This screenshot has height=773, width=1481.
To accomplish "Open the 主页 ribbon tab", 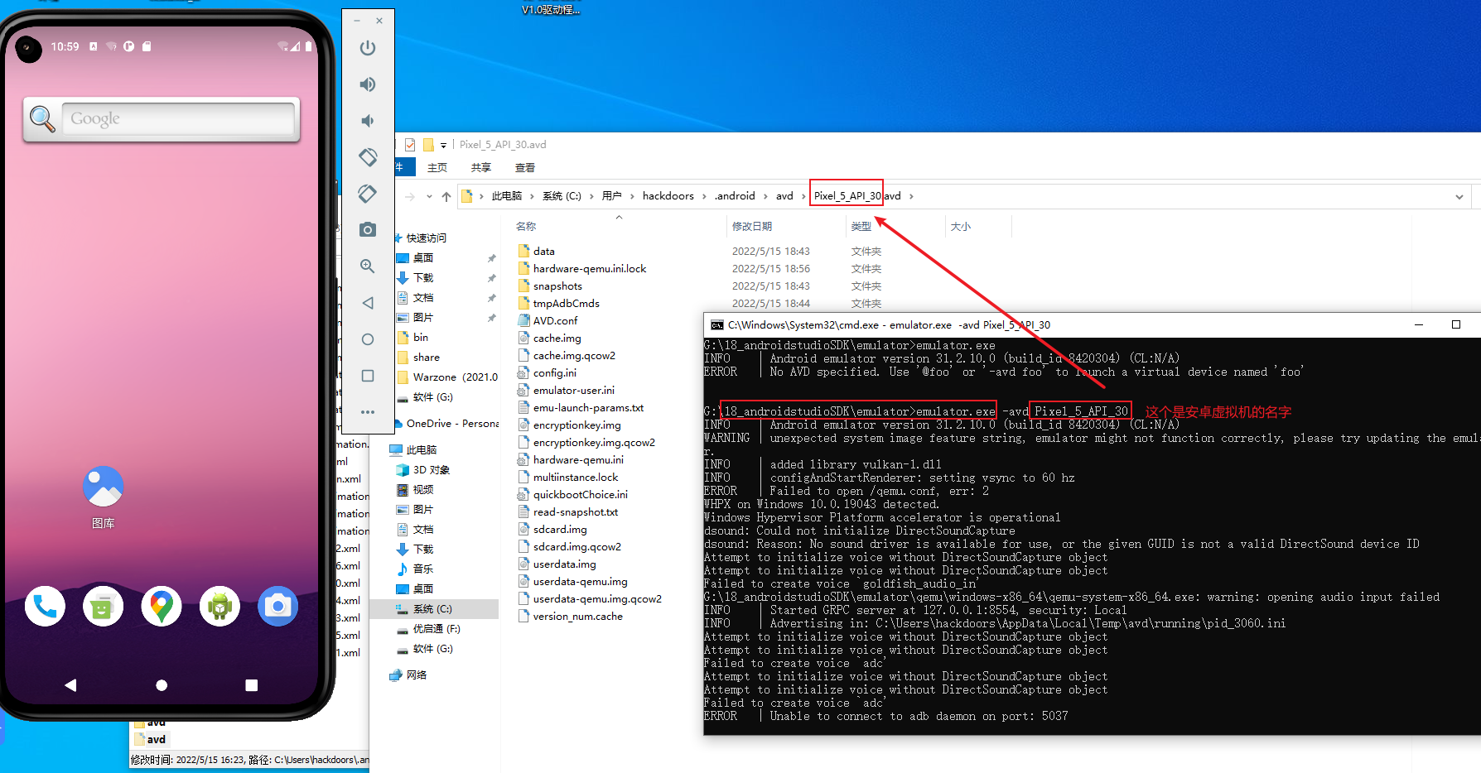I will coord(437,167).
